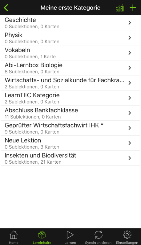Tap the Synchronisieren refresh arrows icon

click(99, 235)
